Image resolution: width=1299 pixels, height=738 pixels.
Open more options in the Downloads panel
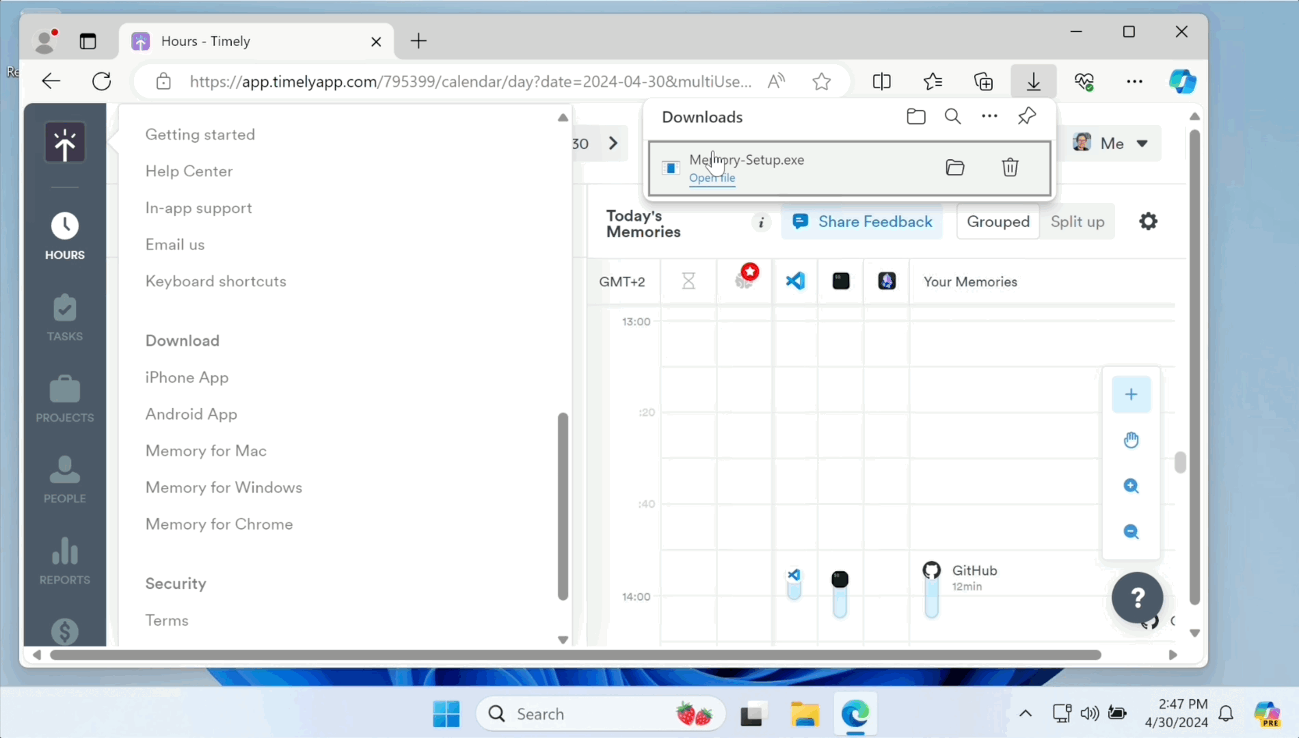click(x=989, y=116)
